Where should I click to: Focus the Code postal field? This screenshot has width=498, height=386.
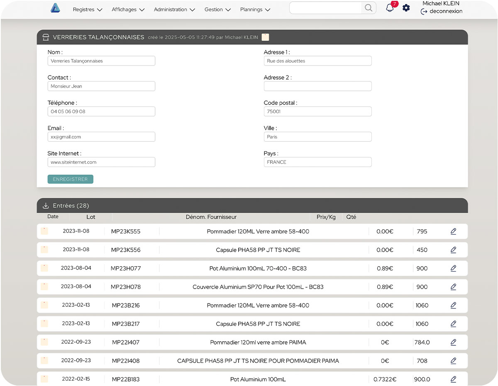point(317,112)
